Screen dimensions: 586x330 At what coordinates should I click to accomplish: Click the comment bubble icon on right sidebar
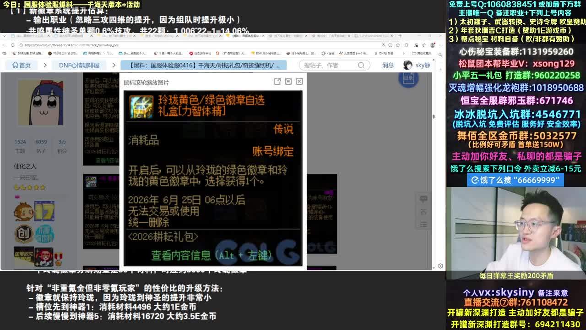point(423,199)
